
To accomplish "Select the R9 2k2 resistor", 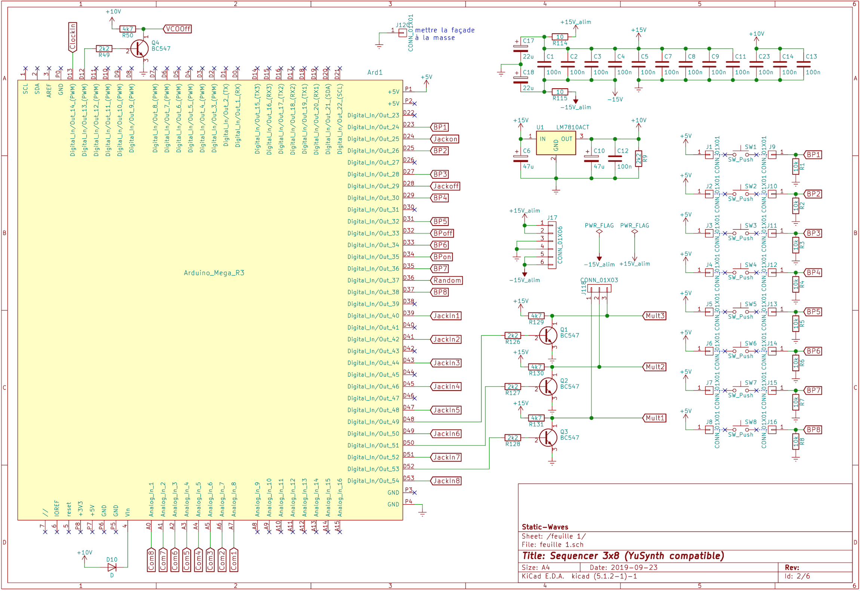I will 639,159.
